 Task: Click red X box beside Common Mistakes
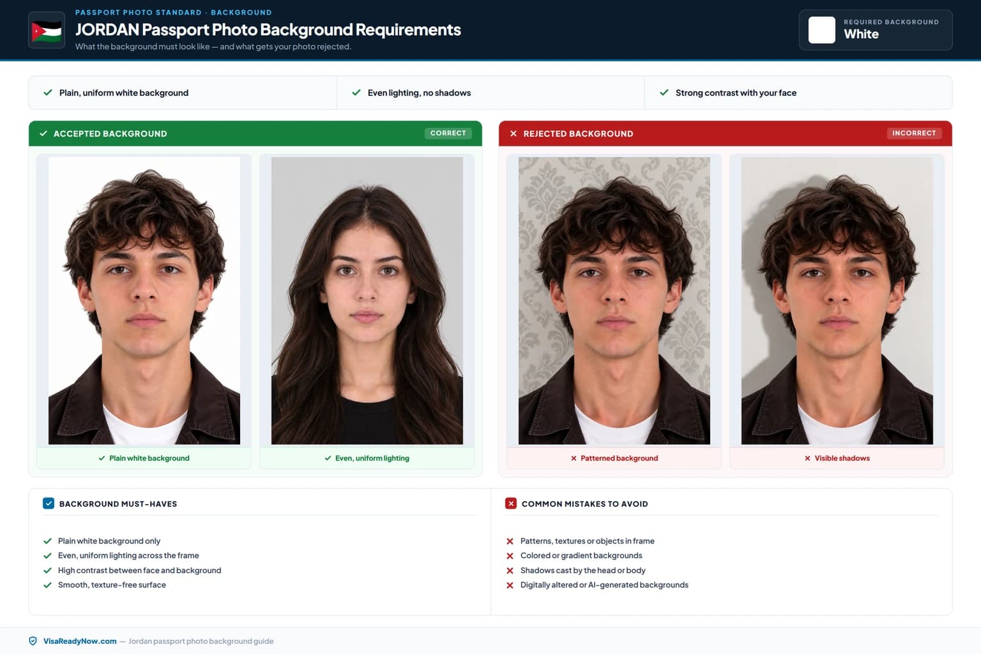point(511,503)
